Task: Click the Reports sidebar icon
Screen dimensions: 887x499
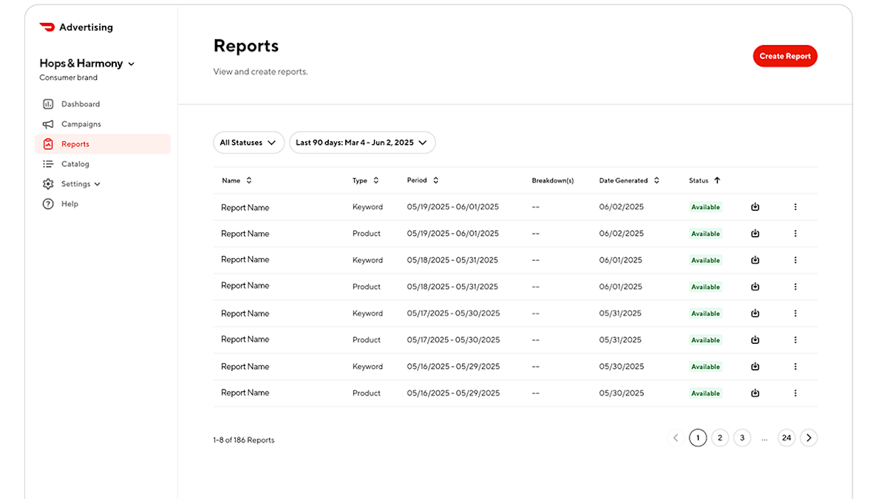Action: (x=48, y=143)
